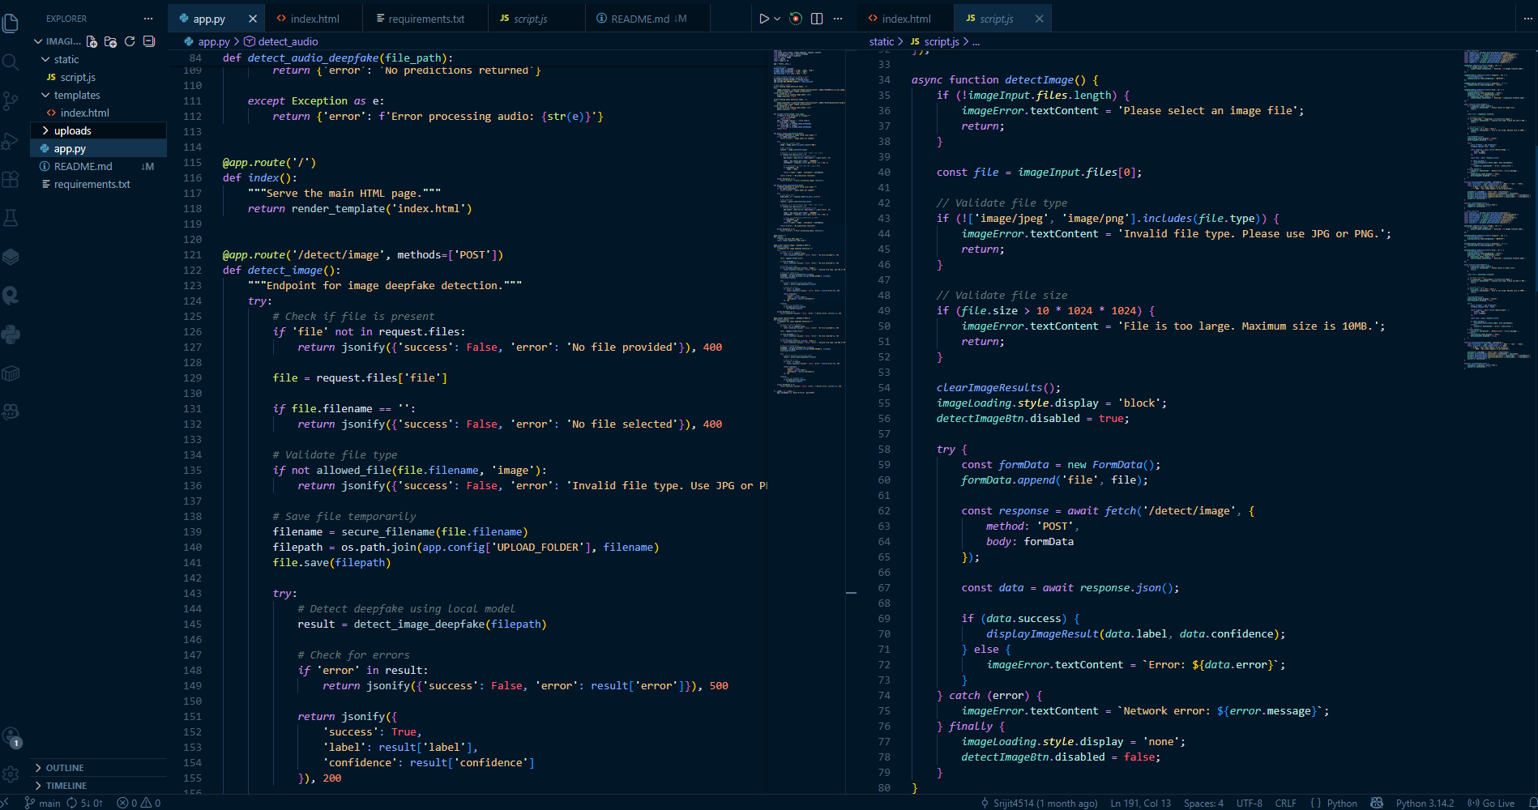Expand the uploads folder
This screenshot has width=1538, height=810.
click(x=73, y=130)
